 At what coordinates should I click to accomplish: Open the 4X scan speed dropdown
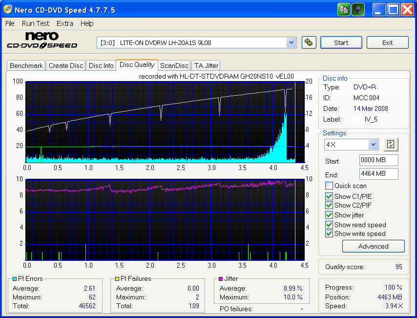click(x=373, y=144)
